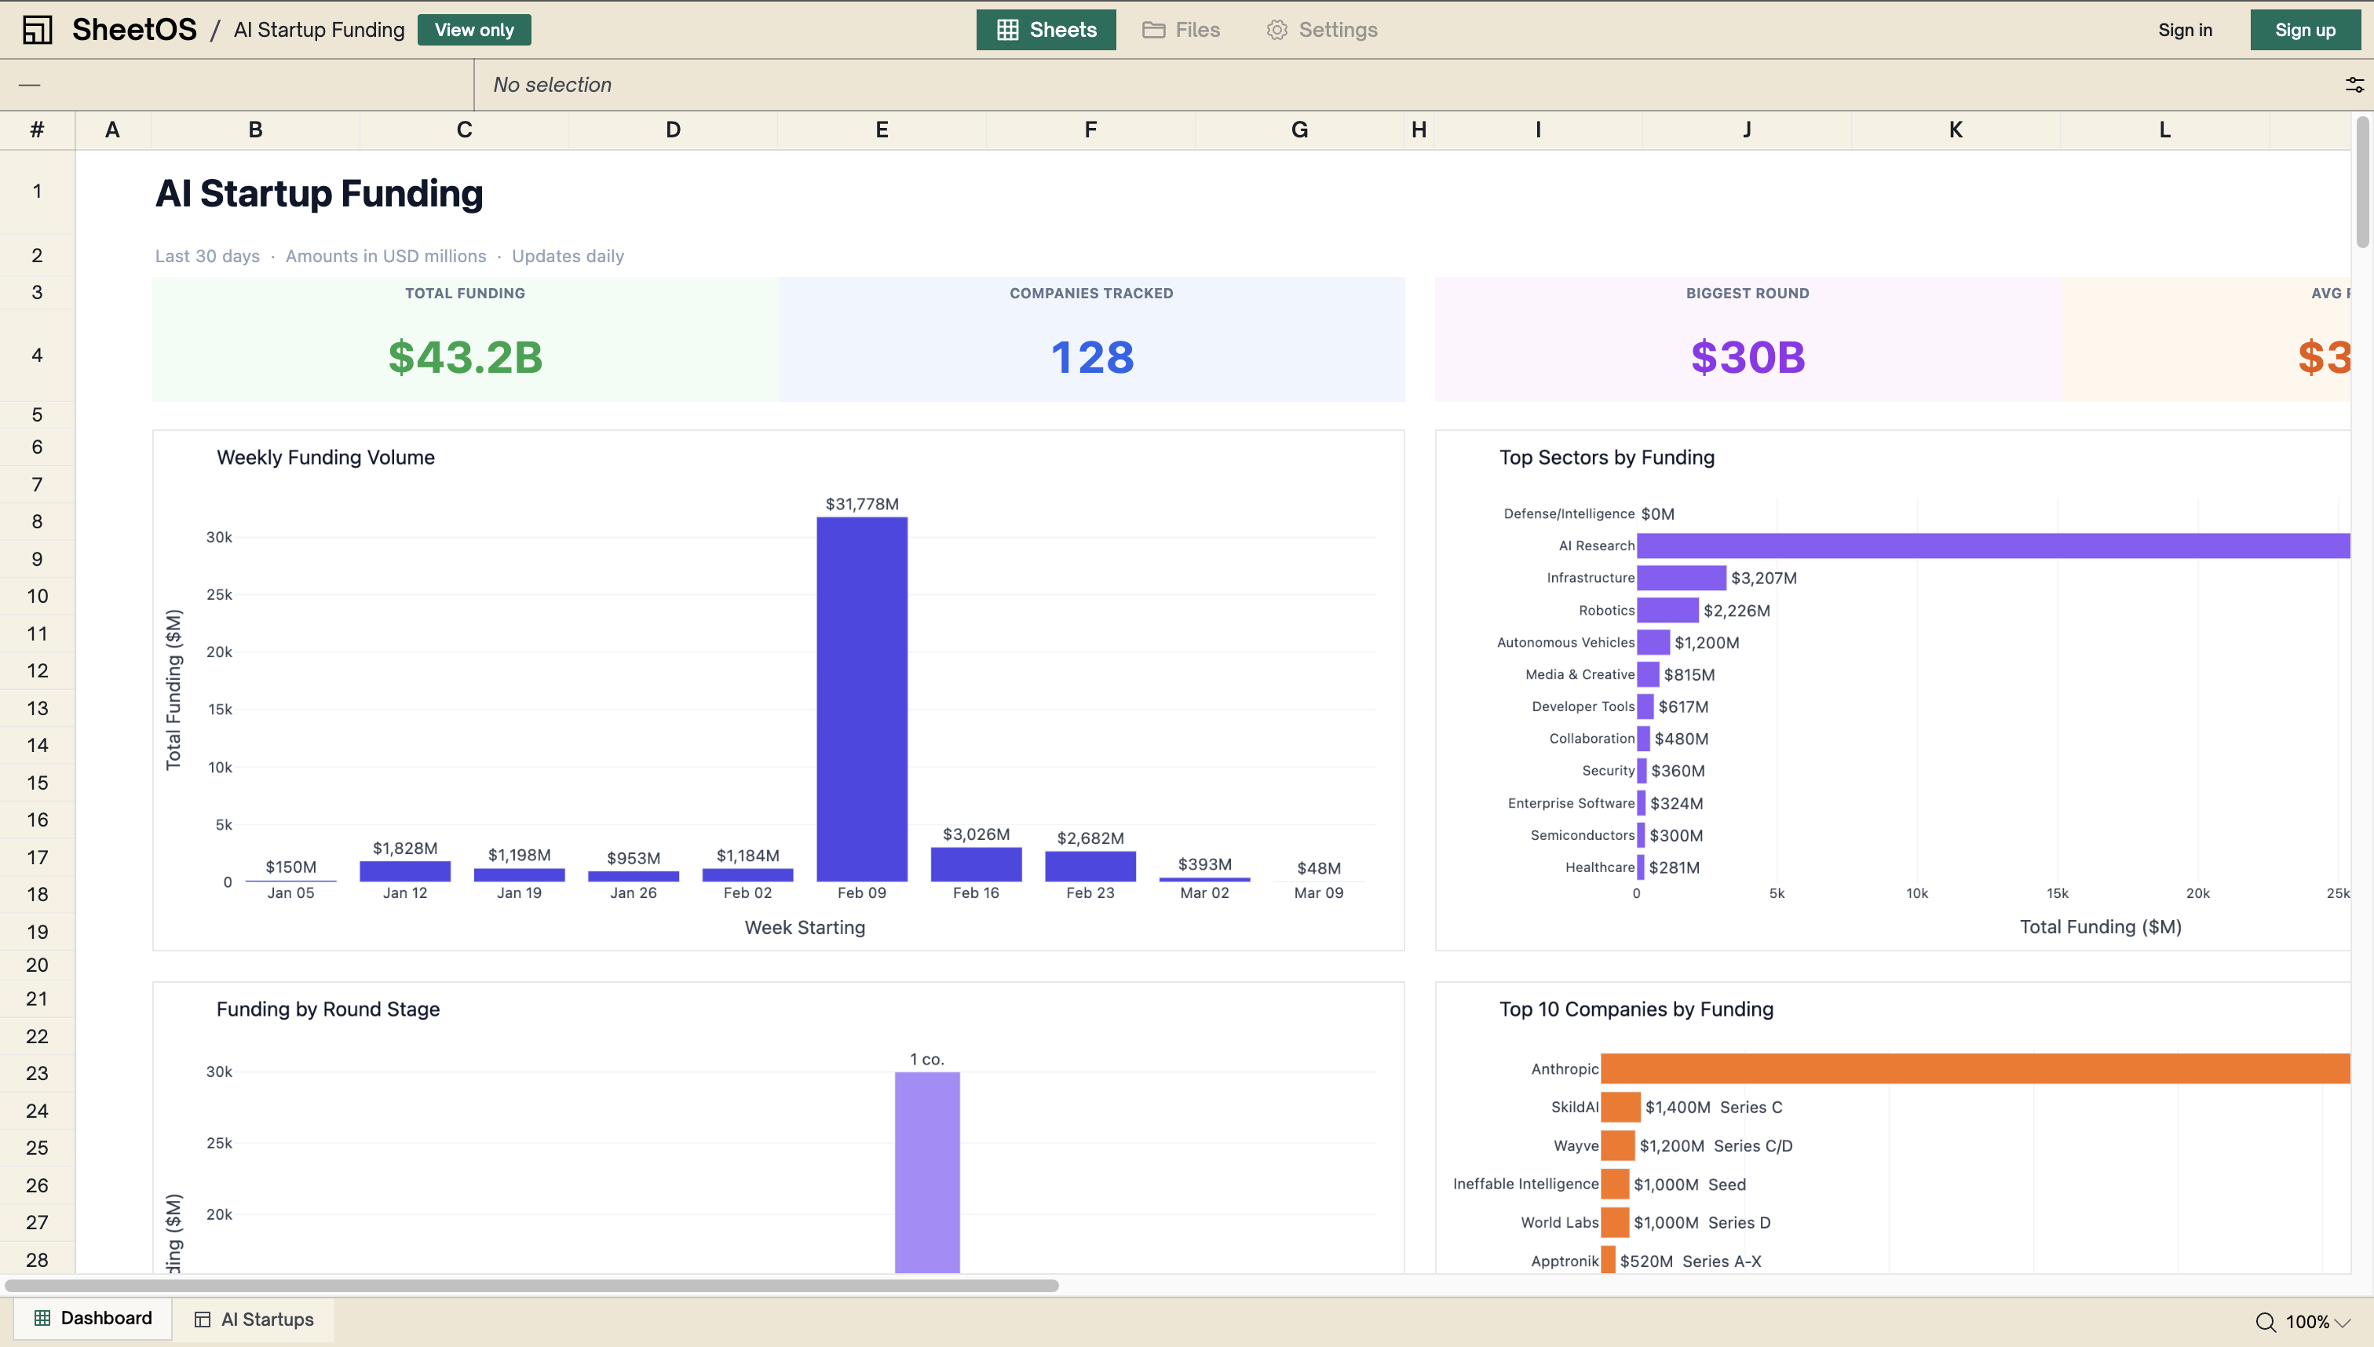Click the Sign in link
The width and height of the screenshot is (2374, 1347).
[x=2183, y=29]
